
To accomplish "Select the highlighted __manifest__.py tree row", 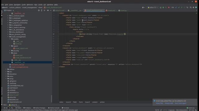I will [x=27, y=62].
